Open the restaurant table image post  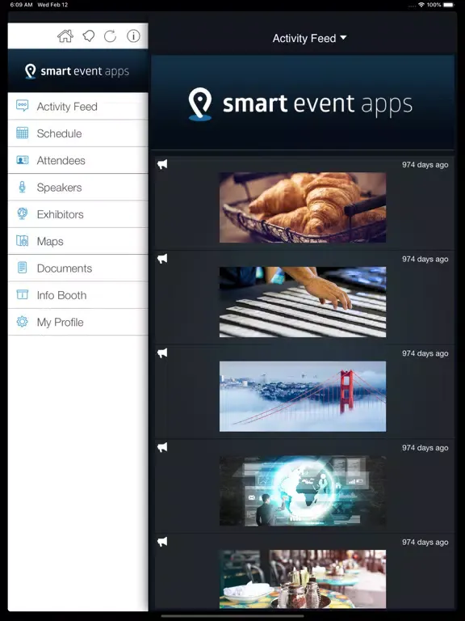point(303,579)
